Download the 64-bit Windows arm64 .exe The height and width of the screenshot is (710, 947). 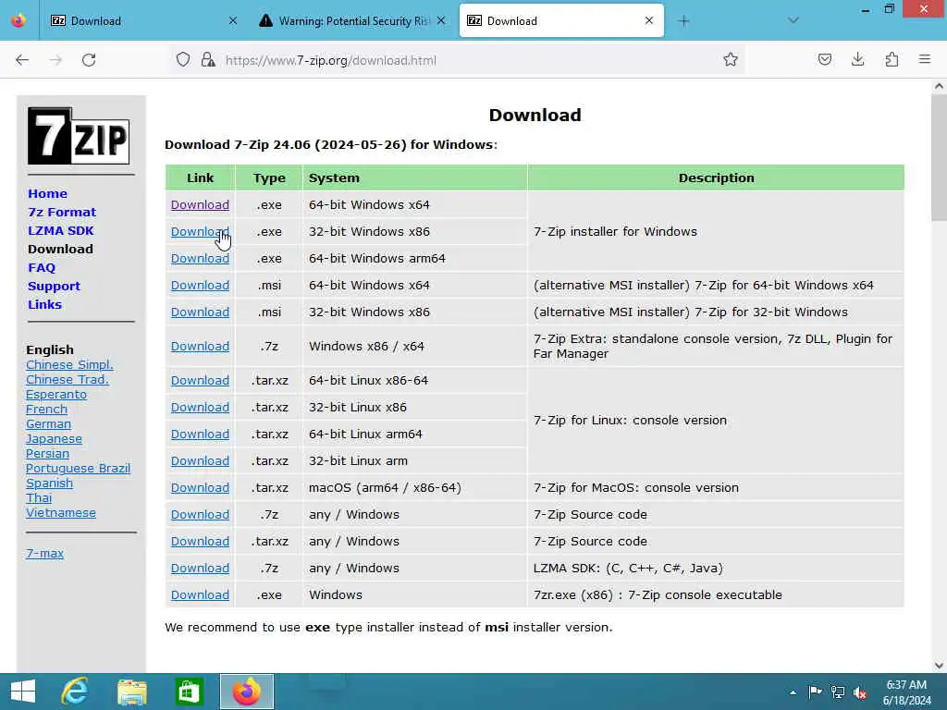pyautogui.click(x=200, y=259)
